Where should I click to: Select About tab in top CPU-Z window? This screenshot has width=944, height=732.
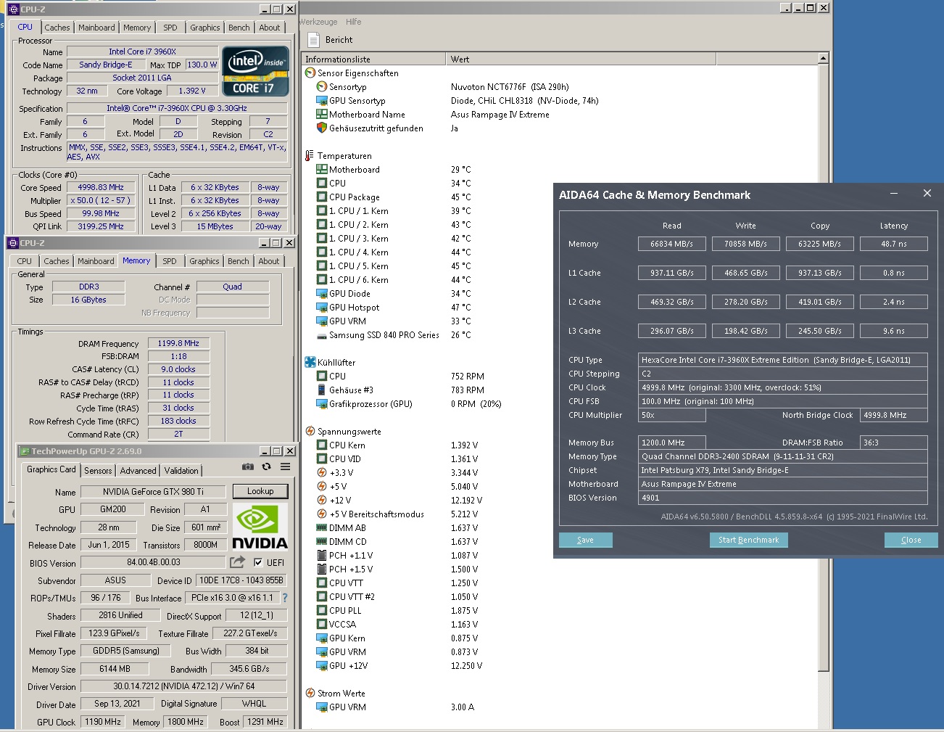click(270, 28)
